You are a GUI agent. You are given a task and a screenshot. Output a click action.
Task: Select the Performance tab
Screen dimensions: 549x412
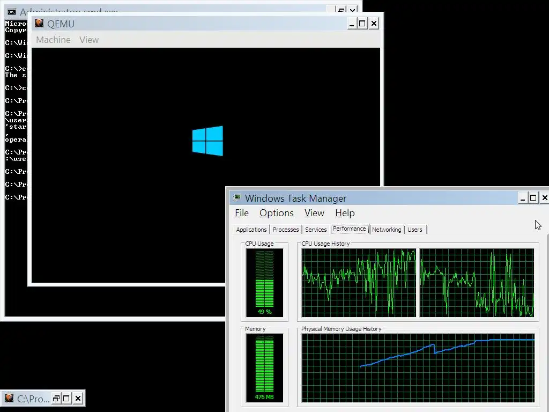coord(350,229)
